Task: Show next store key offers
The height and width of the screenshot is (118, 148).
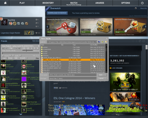Action: tap(146, 27)
